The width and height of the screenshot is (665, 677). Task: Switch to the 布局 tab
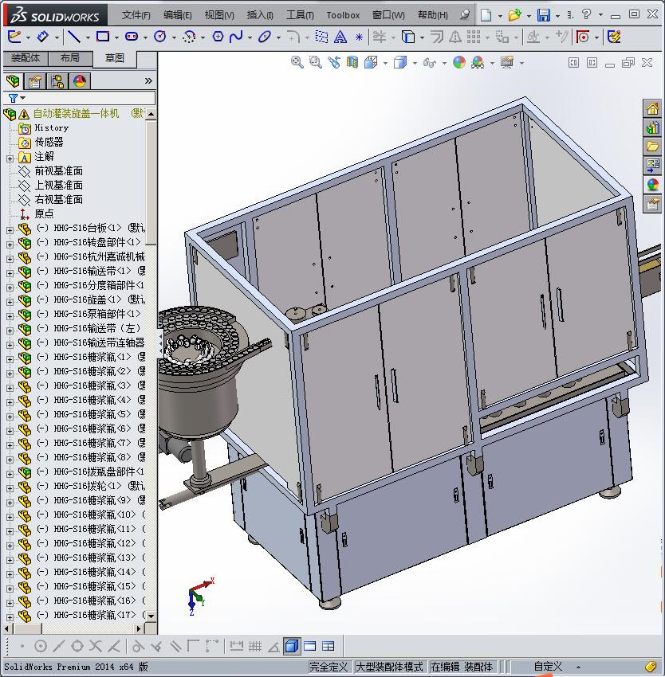(69, 58)
